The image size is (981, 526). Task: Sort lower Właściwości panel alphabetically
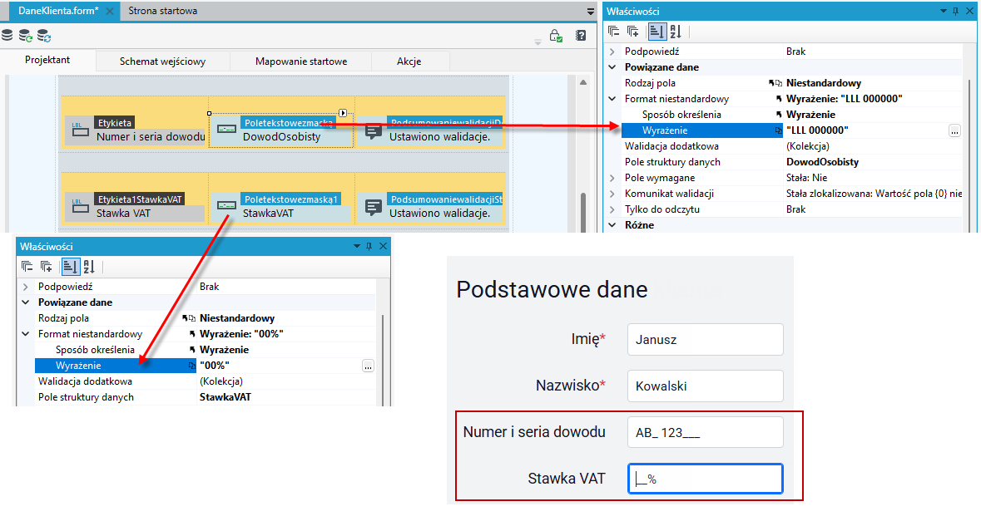(x=89, y=267)
